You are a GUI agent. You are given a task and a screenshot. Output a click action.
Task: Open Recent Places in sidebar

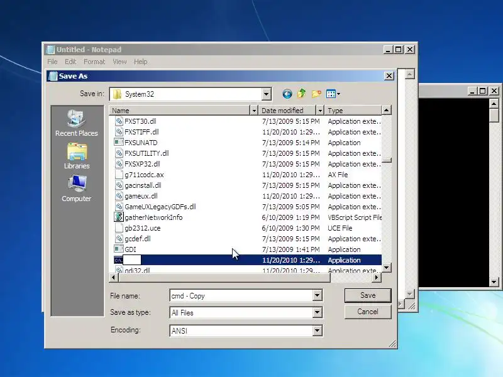point(76,123)
